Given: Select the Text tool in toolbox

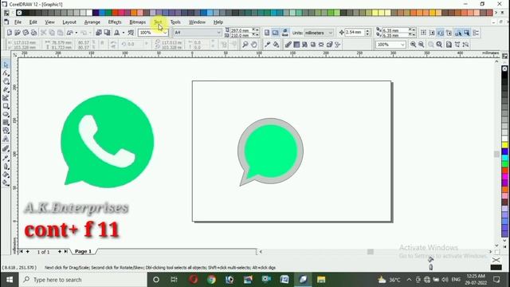Looking at the screenshot, I should [x=6, y=139].
